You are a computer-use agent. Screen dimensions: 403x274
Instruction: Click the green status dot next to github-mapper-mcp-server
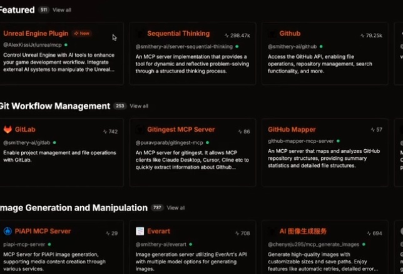coord(338,141)
